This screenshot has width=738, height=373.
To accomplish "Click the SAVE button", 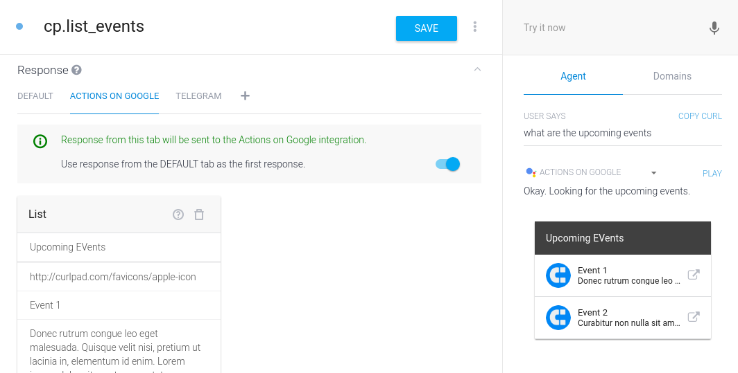I will pyautogui.click(x=427, y=28).
